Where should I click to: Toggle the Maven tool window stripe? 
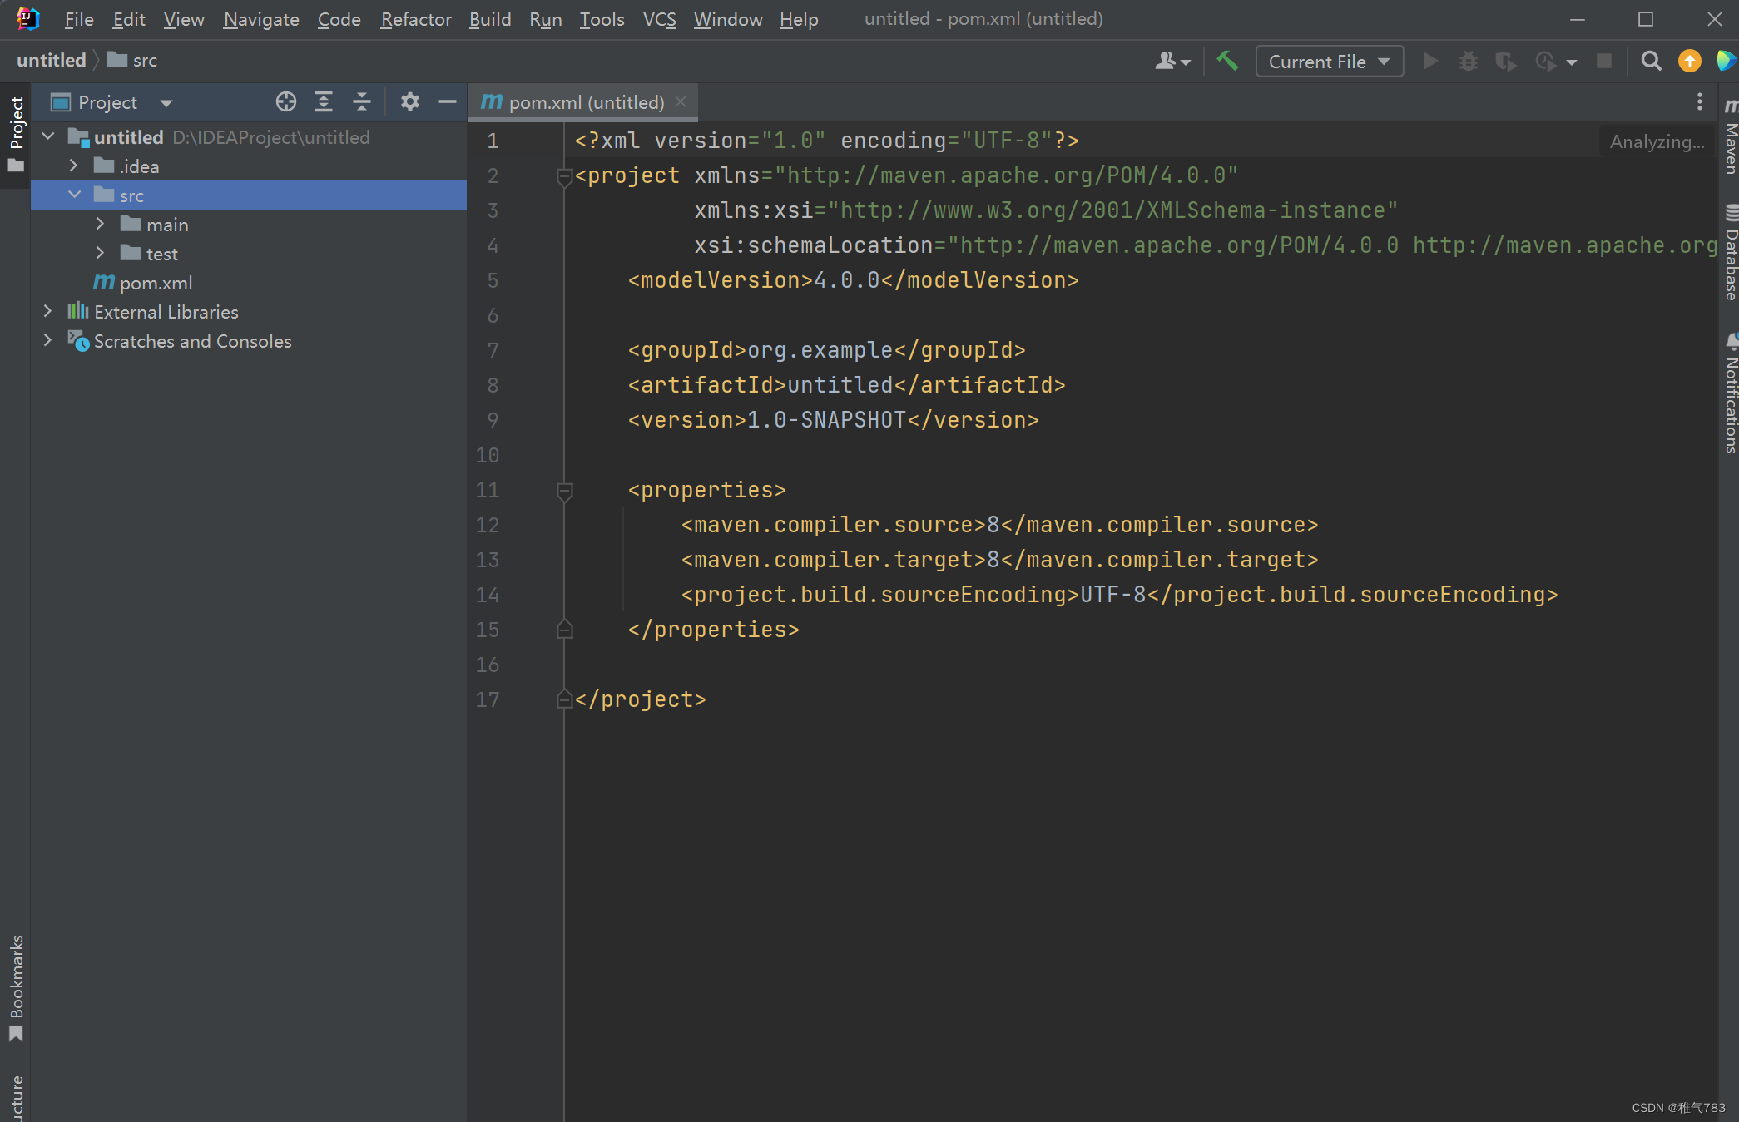click(x=1730, y=138)
